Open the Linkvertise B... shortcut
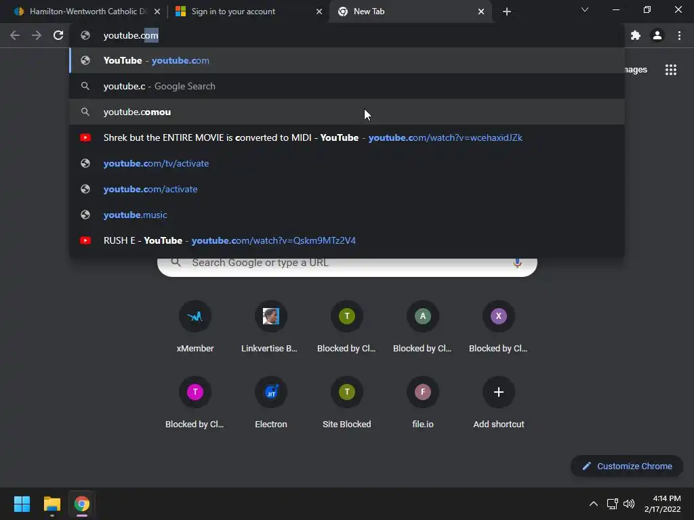 click(x=271, y=327)
